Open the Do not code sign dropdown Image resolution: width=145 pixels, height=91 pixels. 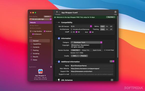(40, 19)
